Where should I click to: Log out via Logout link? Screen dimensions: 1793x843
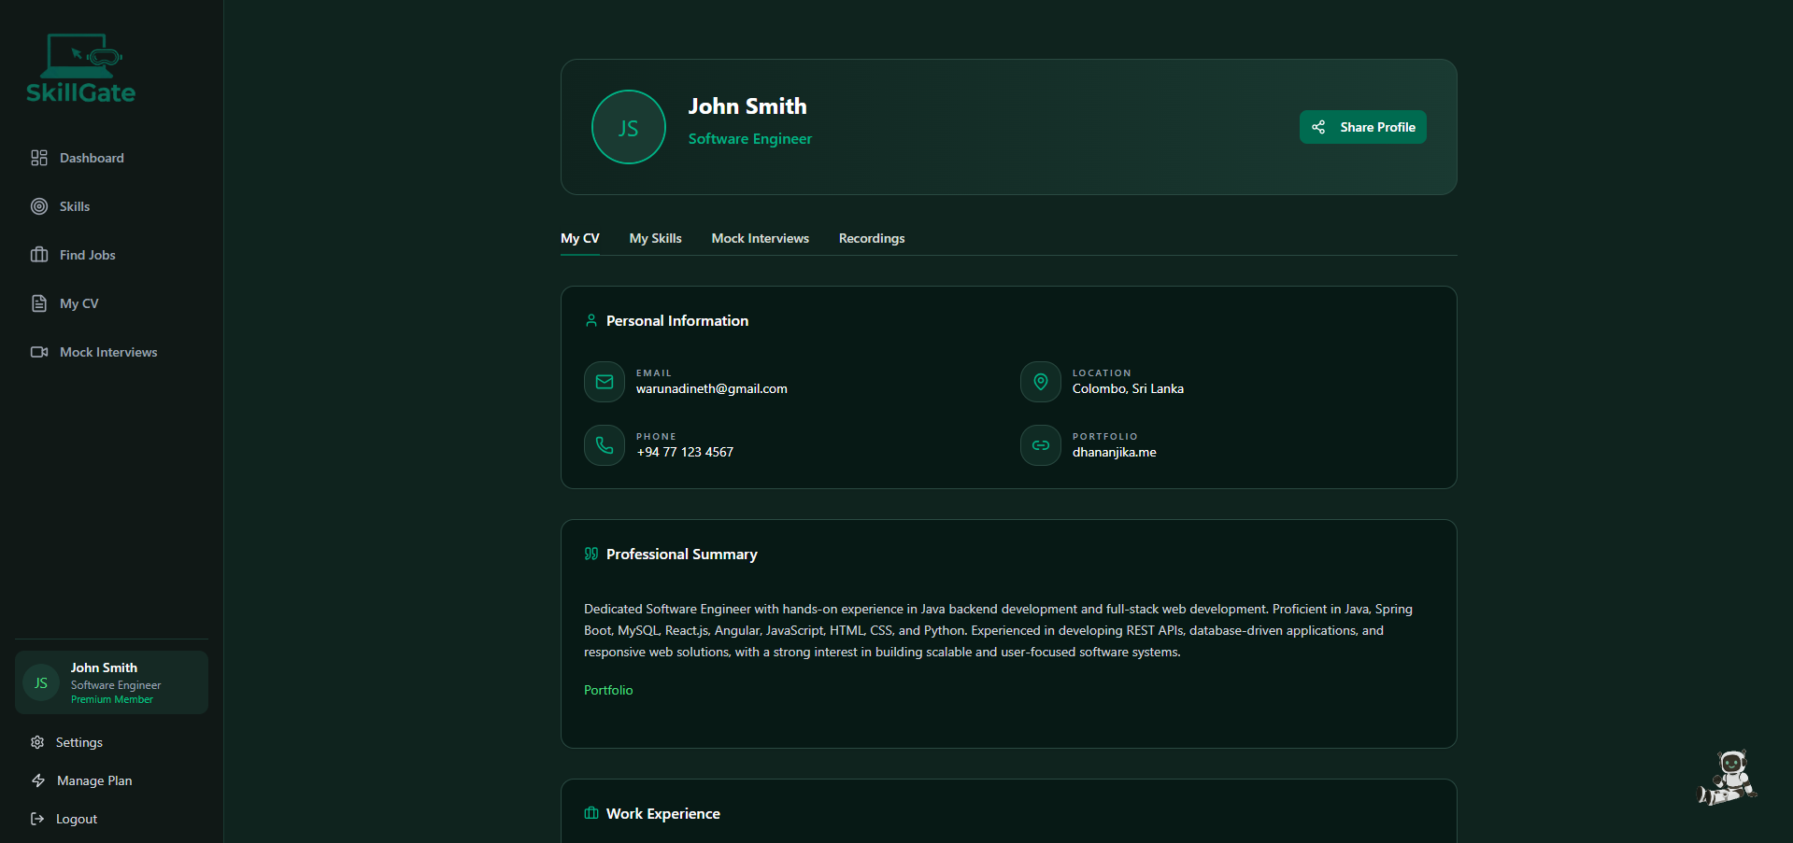pyautogui.click(x=77, y=819)
